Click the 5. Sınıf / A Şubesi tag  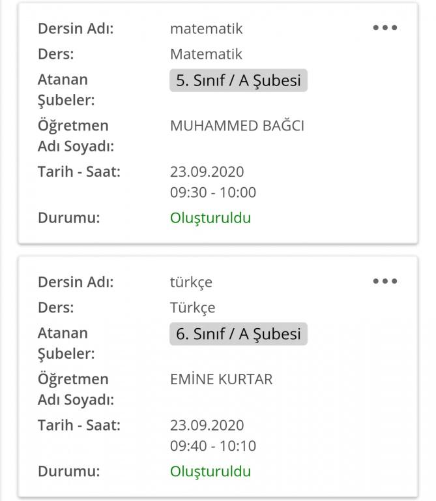[238, 81]
